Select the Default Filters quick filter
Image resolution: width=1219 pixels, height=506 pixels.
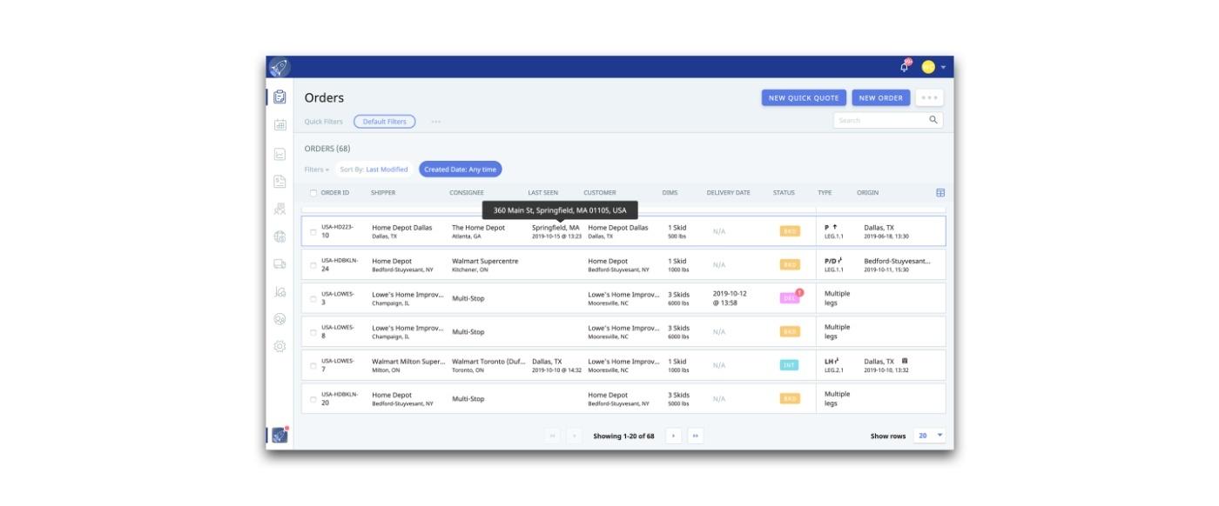pyautogui.click(x=384, y=122)
